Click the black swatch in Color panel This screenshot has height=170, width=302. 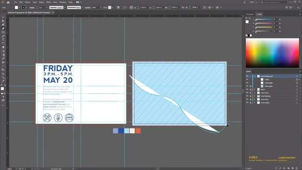point(249,35)
